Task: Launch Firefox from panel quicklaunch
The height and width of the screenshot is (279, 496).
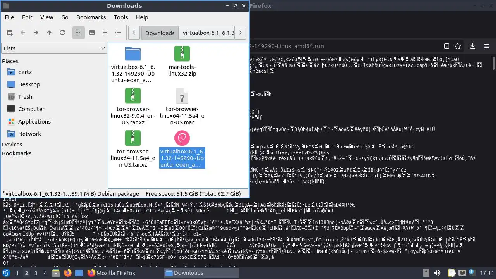Action: tap(68, 273)
